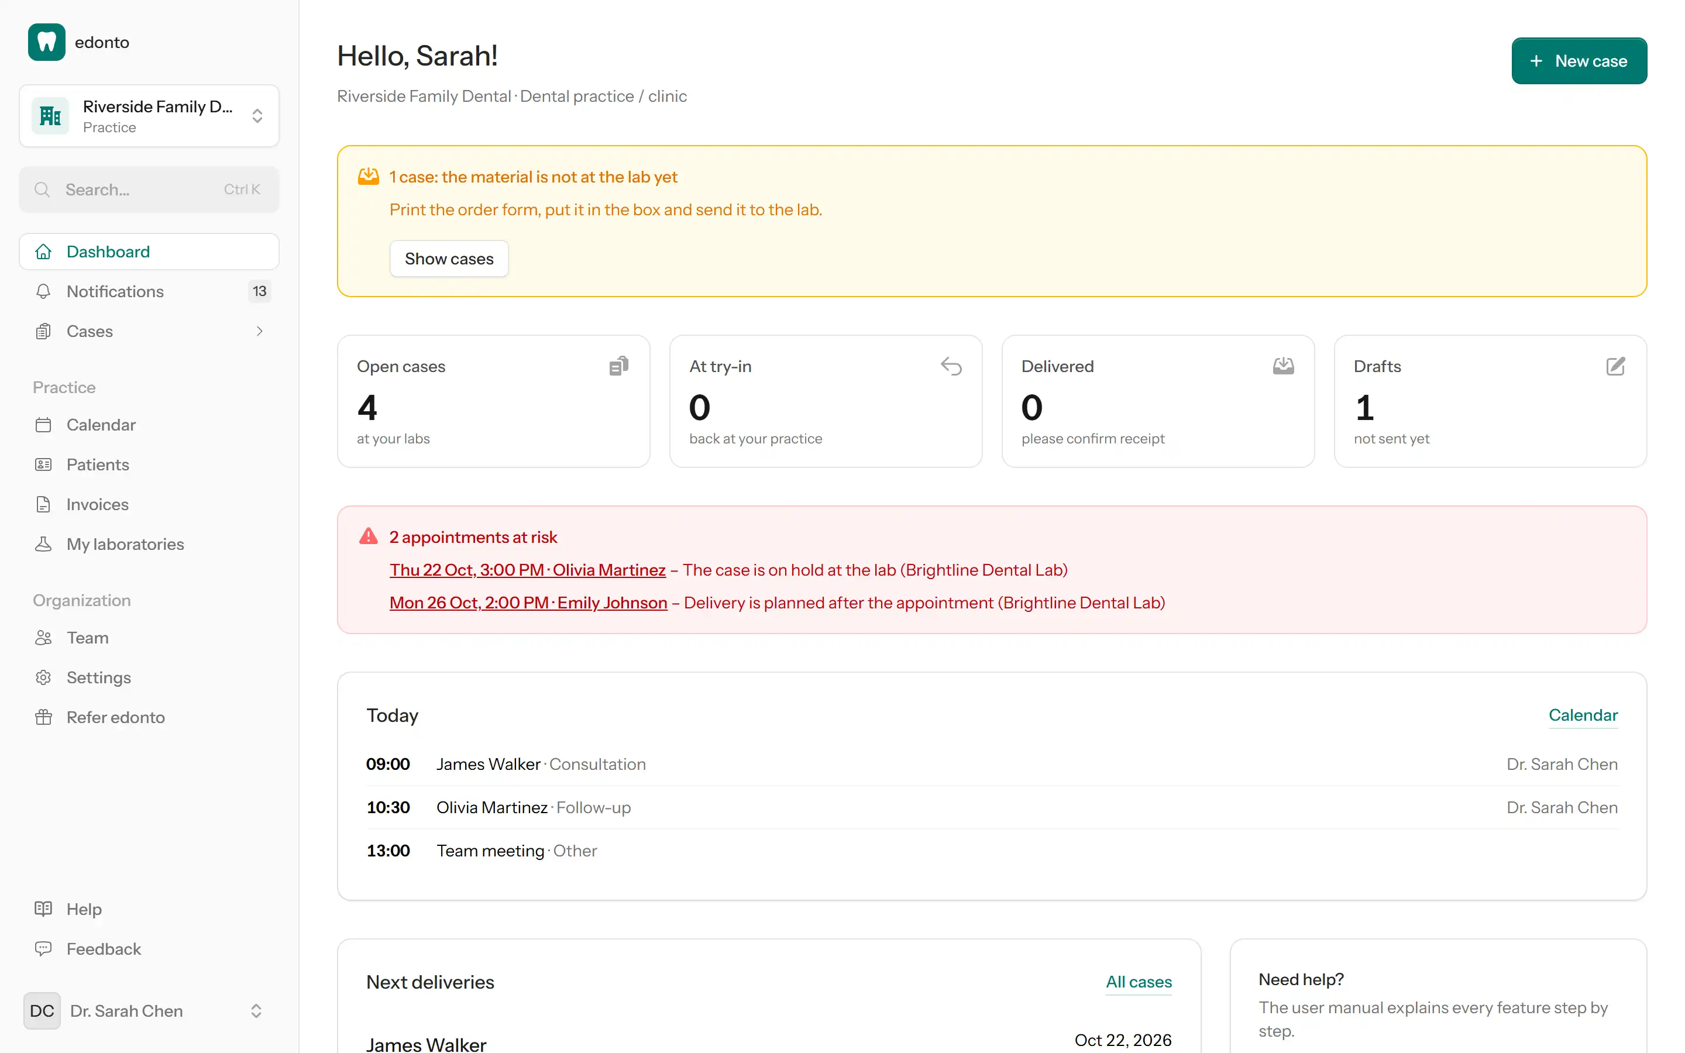The width and height of the screenshot is (1685, 1053).
Task: Click the Patients card icon
Action: coord(43,464)
